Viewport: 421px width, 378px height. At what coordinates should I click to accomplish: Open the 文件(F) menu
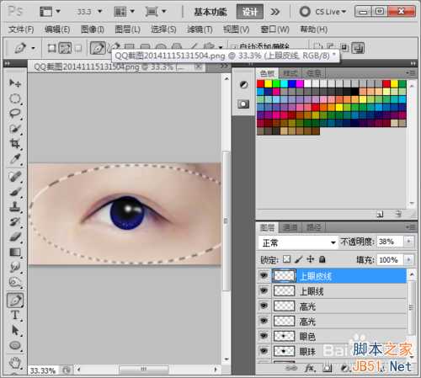click(x=21, y=29)
